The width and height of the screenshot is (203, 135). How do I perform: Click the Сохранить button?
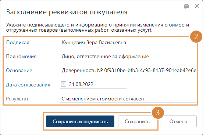pyautogui.click(x=137, y=121)
